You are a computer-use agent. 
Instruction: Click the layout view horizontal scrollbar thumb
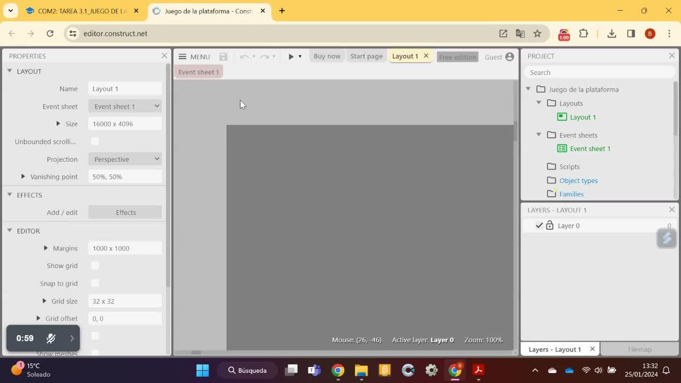[x=196, y=352]
